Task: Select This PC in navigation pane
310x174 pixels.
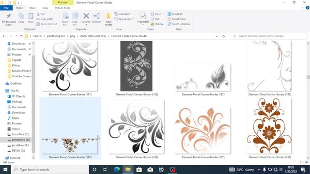Action: click(15, 91)
